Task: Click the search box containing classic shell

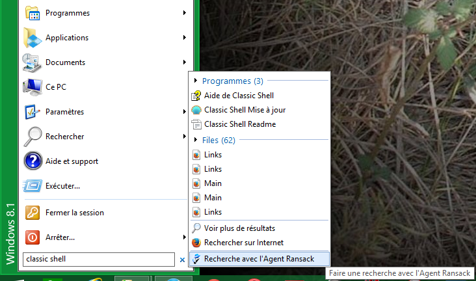Action: (98, 259)
